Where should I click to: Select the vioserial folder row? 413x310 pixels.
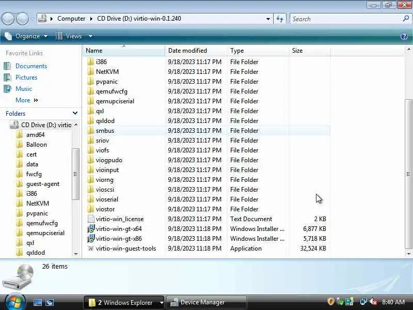point(207,199)
